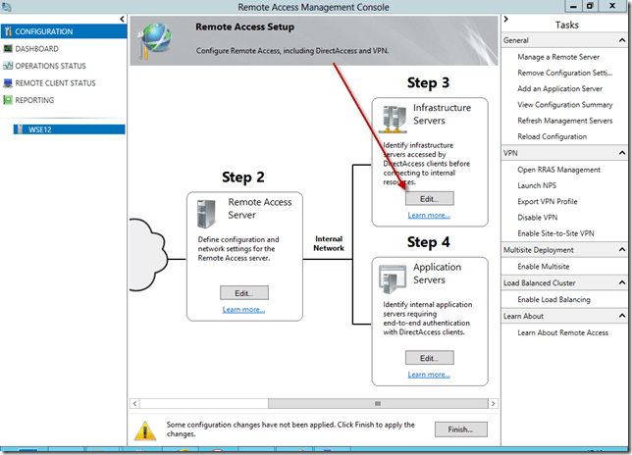The width and height of the screenshot is (632, 455).
Task: Click Edit under Infrastructure Servers
Action: point(429,197)
